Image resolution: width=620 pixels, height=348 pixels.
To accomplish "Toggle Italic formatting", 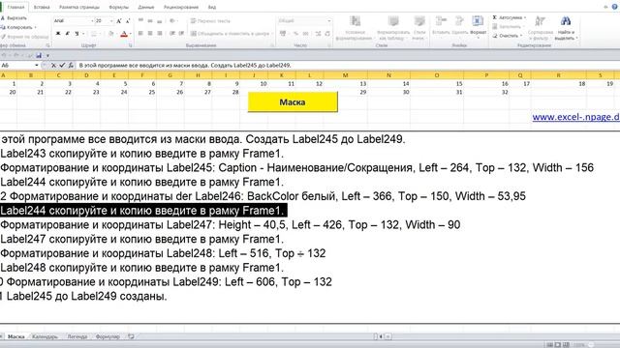I will click(x=67, y=34).
